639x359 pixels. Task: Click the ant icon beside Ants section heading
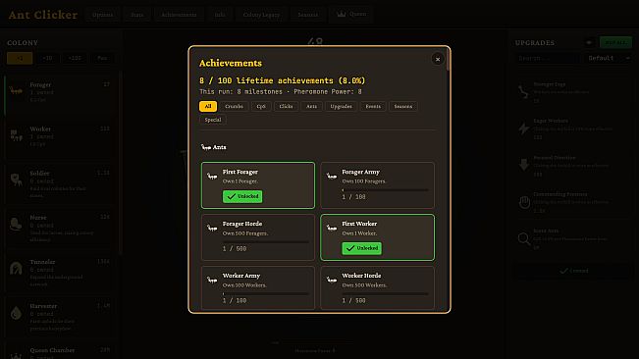(206, 147)
